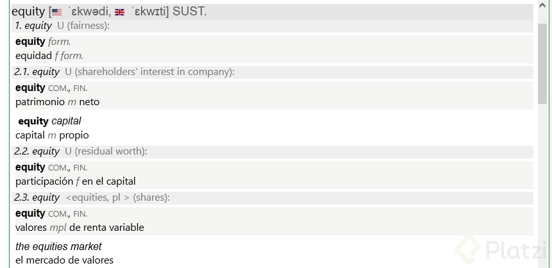Screen dimensions: 552x268
Task: Click the US flag pronunciation icon
Action: [56, 12]
